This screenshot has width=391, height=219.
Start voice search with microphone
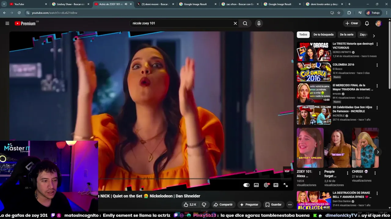259,23
